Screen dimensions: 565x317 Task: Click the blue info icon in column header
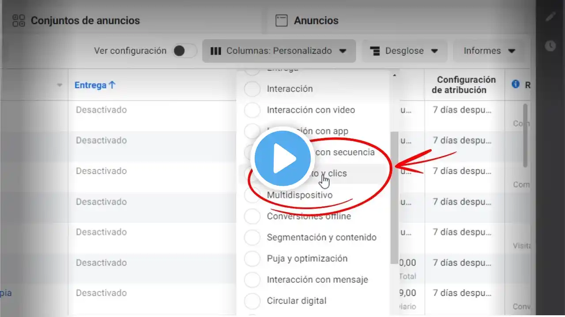click(x=516, y=84)
